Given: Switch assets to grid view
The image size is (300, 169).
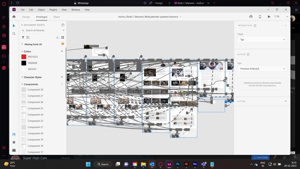Looking at the screenshot, I should (x=63, y=37).
